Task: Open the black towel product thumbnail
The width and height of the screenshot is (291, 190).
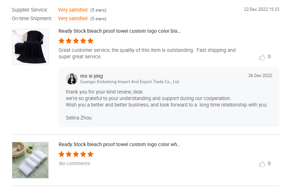Action: (x=30, y=47)
